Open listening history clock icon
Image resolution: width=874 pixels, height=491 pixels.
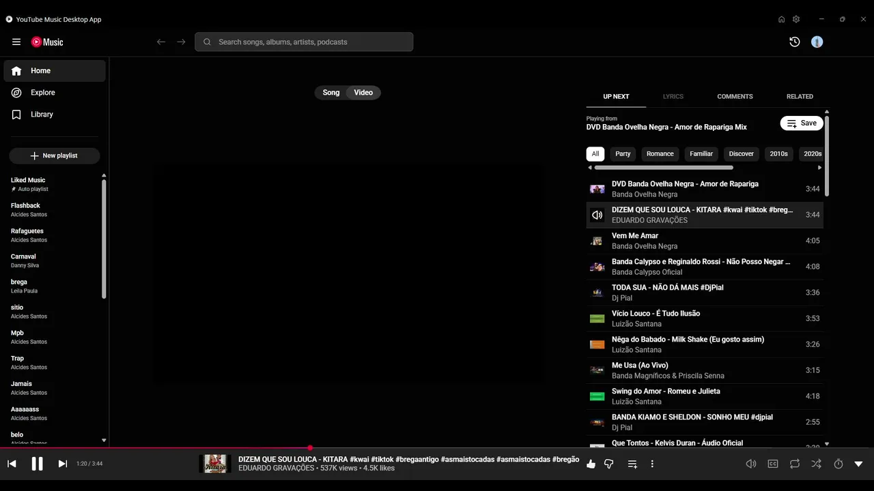(x=794, y=42)
